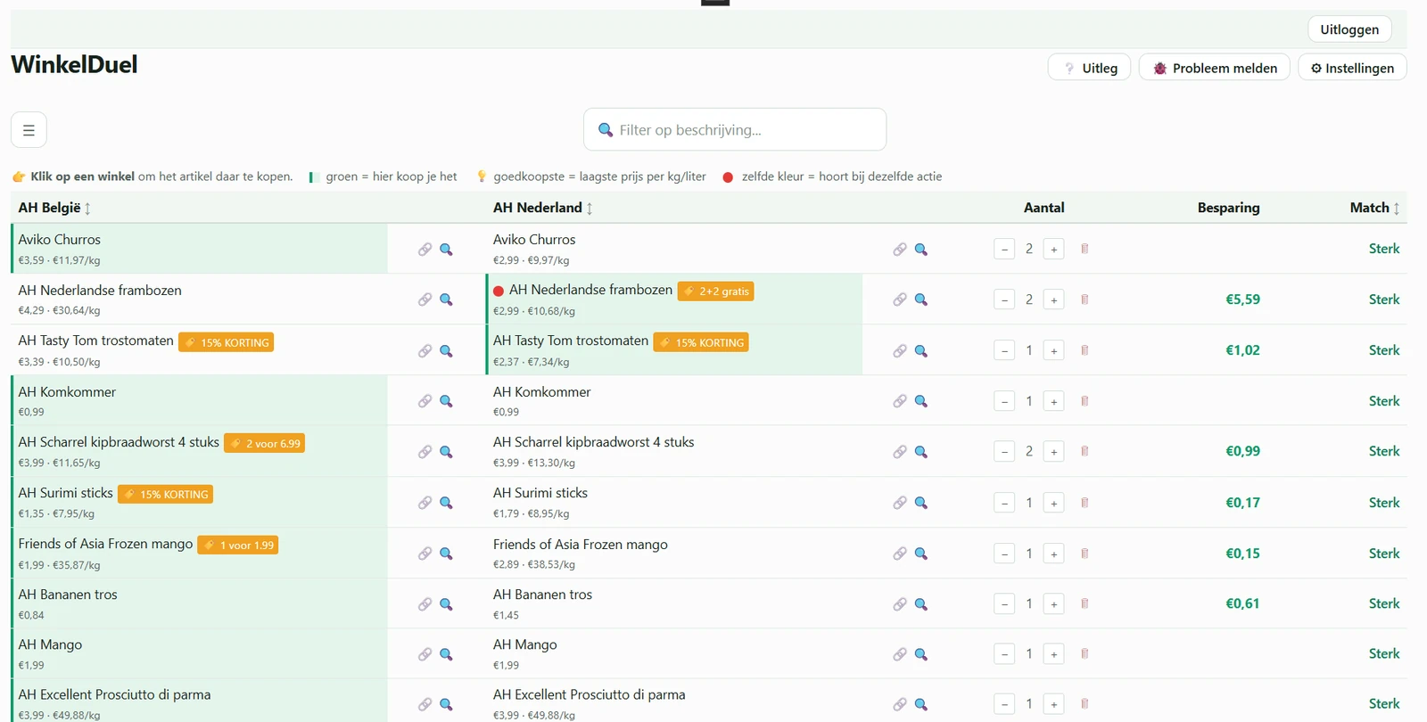This screenshot has height=722, width=1427.
Task: Click the Uitloggen button
Action: click(x=1349, y=29)
